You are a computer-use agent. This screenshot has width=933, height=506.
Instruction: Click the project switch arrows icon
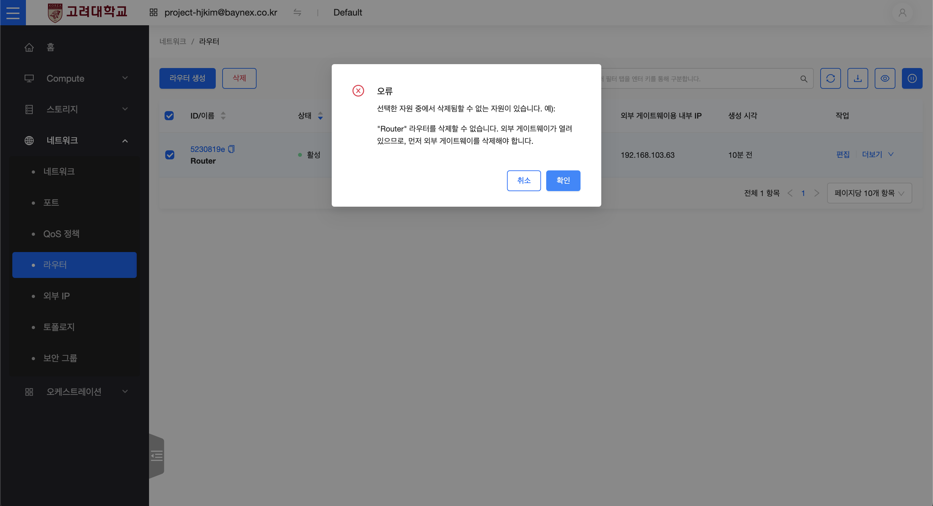point(297,13)
